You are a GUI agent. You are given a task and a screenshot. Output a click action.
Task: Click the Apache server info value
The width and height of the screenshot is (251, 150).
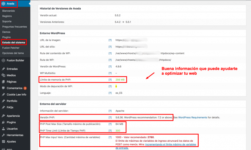click(120, 111)
